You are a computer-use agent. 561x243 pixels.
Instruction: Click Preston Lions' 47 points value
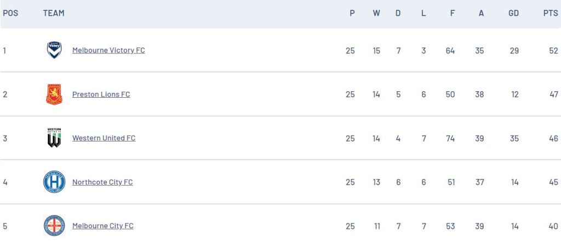(553, 94)
